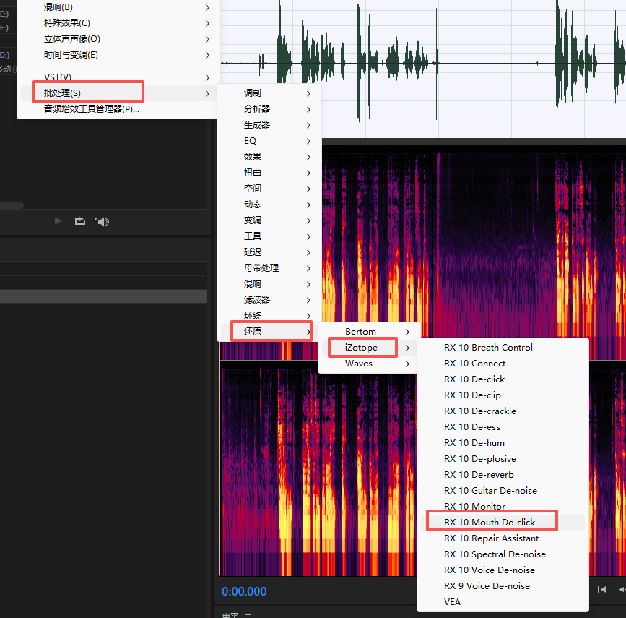Toggle the auto-play speaker icon

(102, 221)
